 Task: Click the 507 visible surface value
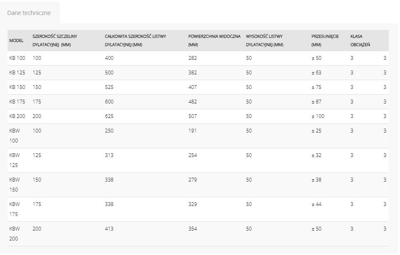pyautogui.click(x=193, y=116)
